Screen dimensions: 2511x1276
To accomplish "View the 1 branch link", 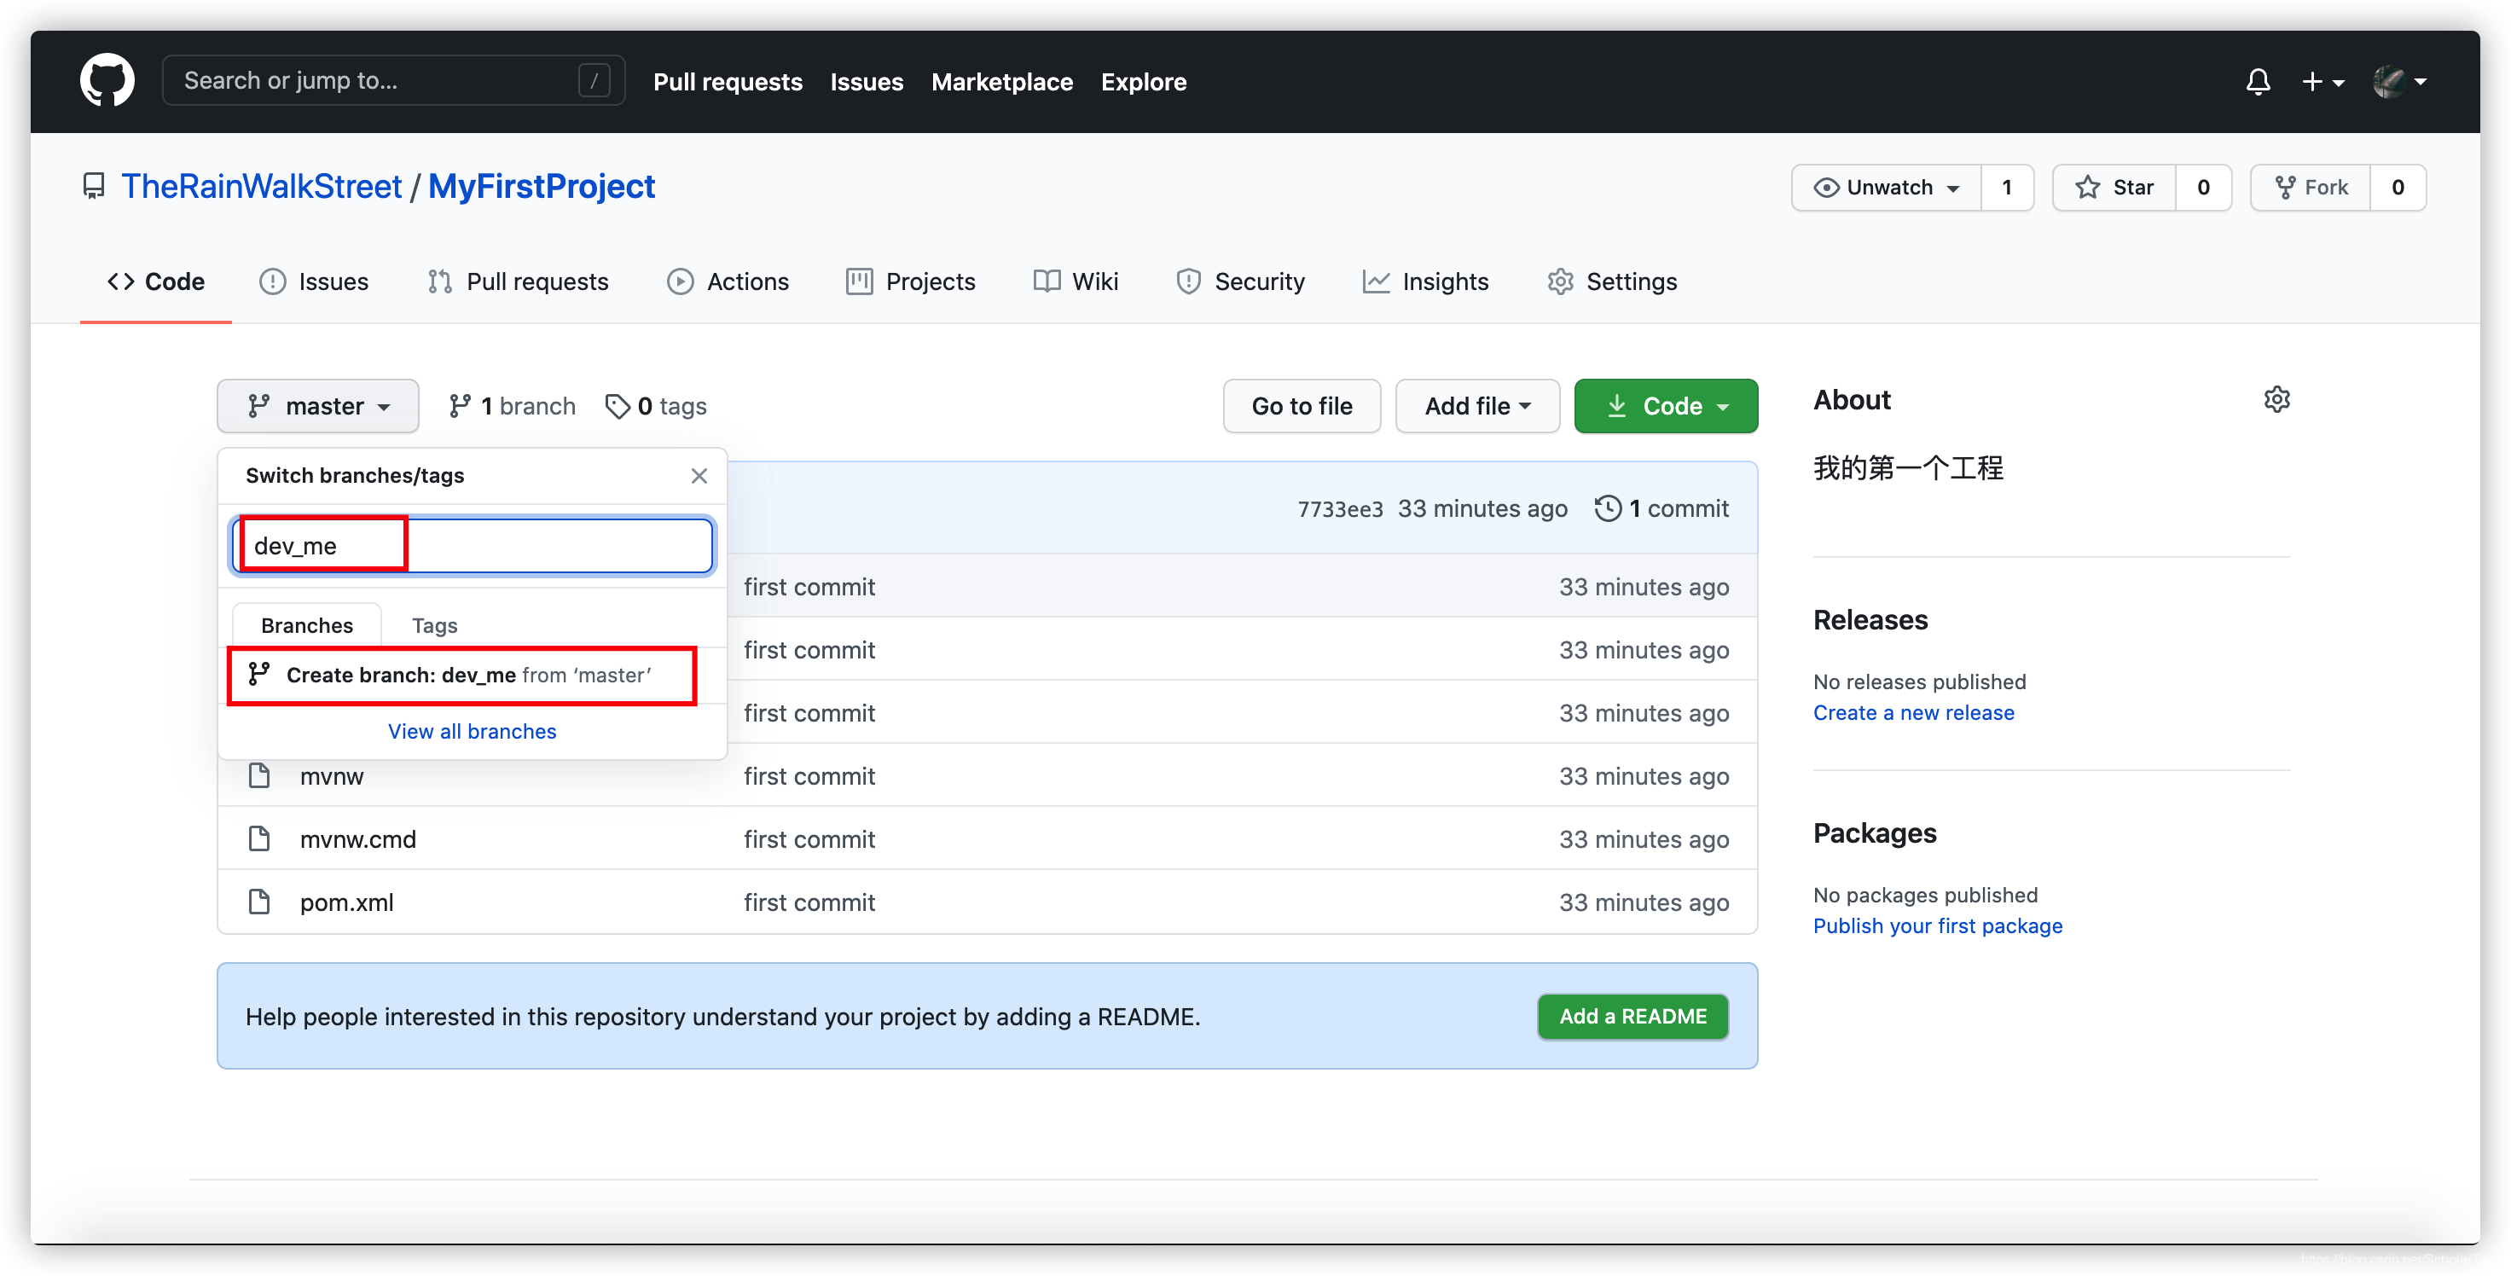I will (512, 405).
